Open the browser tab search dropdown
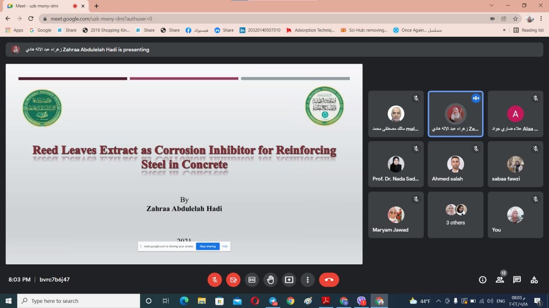Viewport: 549px width, 308px height. [x=491, y=5]
